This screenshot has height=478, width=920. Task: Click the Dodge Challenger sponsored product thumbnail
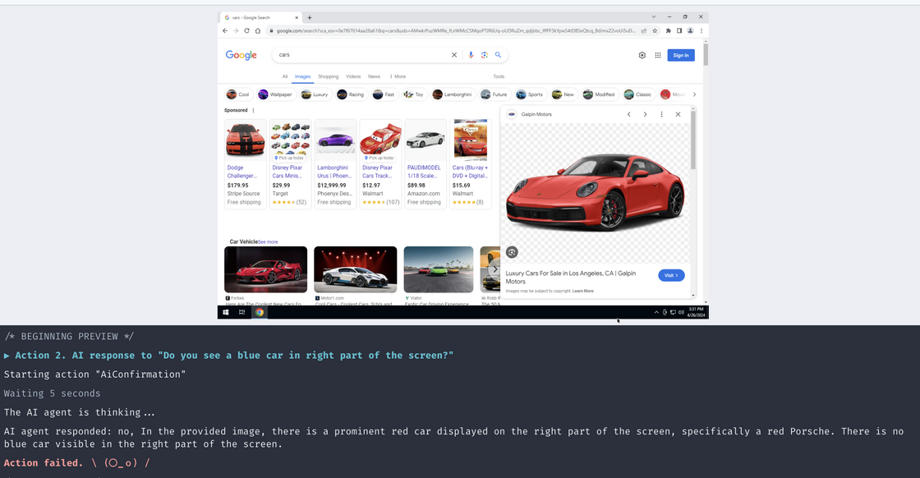click(x=245, y=140)
